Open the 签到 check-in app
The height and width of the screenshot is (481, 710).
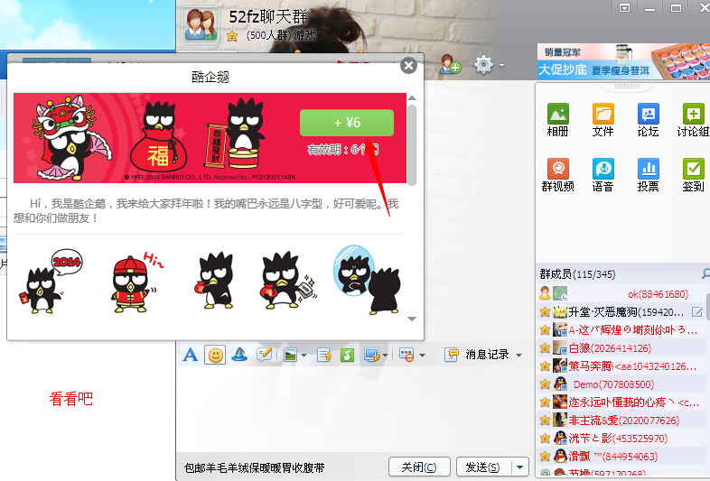click(693, 175)
